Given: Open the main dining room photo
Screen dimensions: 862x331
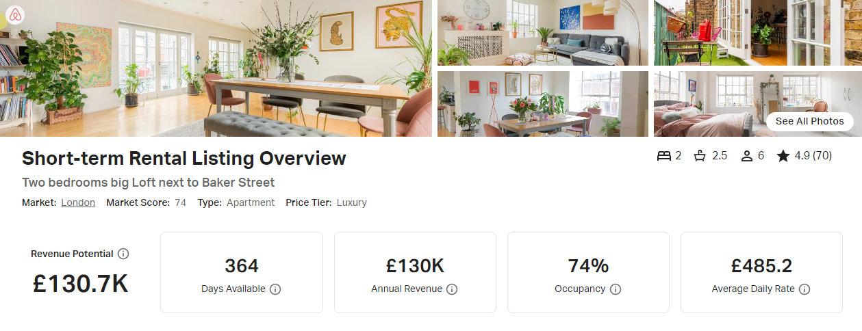Looking at the screenshot, I should point(216,68).
